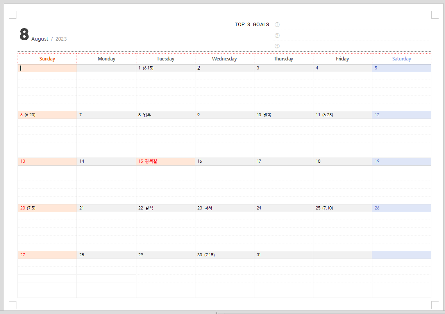Click the date cell 22 칠석
Viewport: 445px width, 314px height.
click(165, 208)
